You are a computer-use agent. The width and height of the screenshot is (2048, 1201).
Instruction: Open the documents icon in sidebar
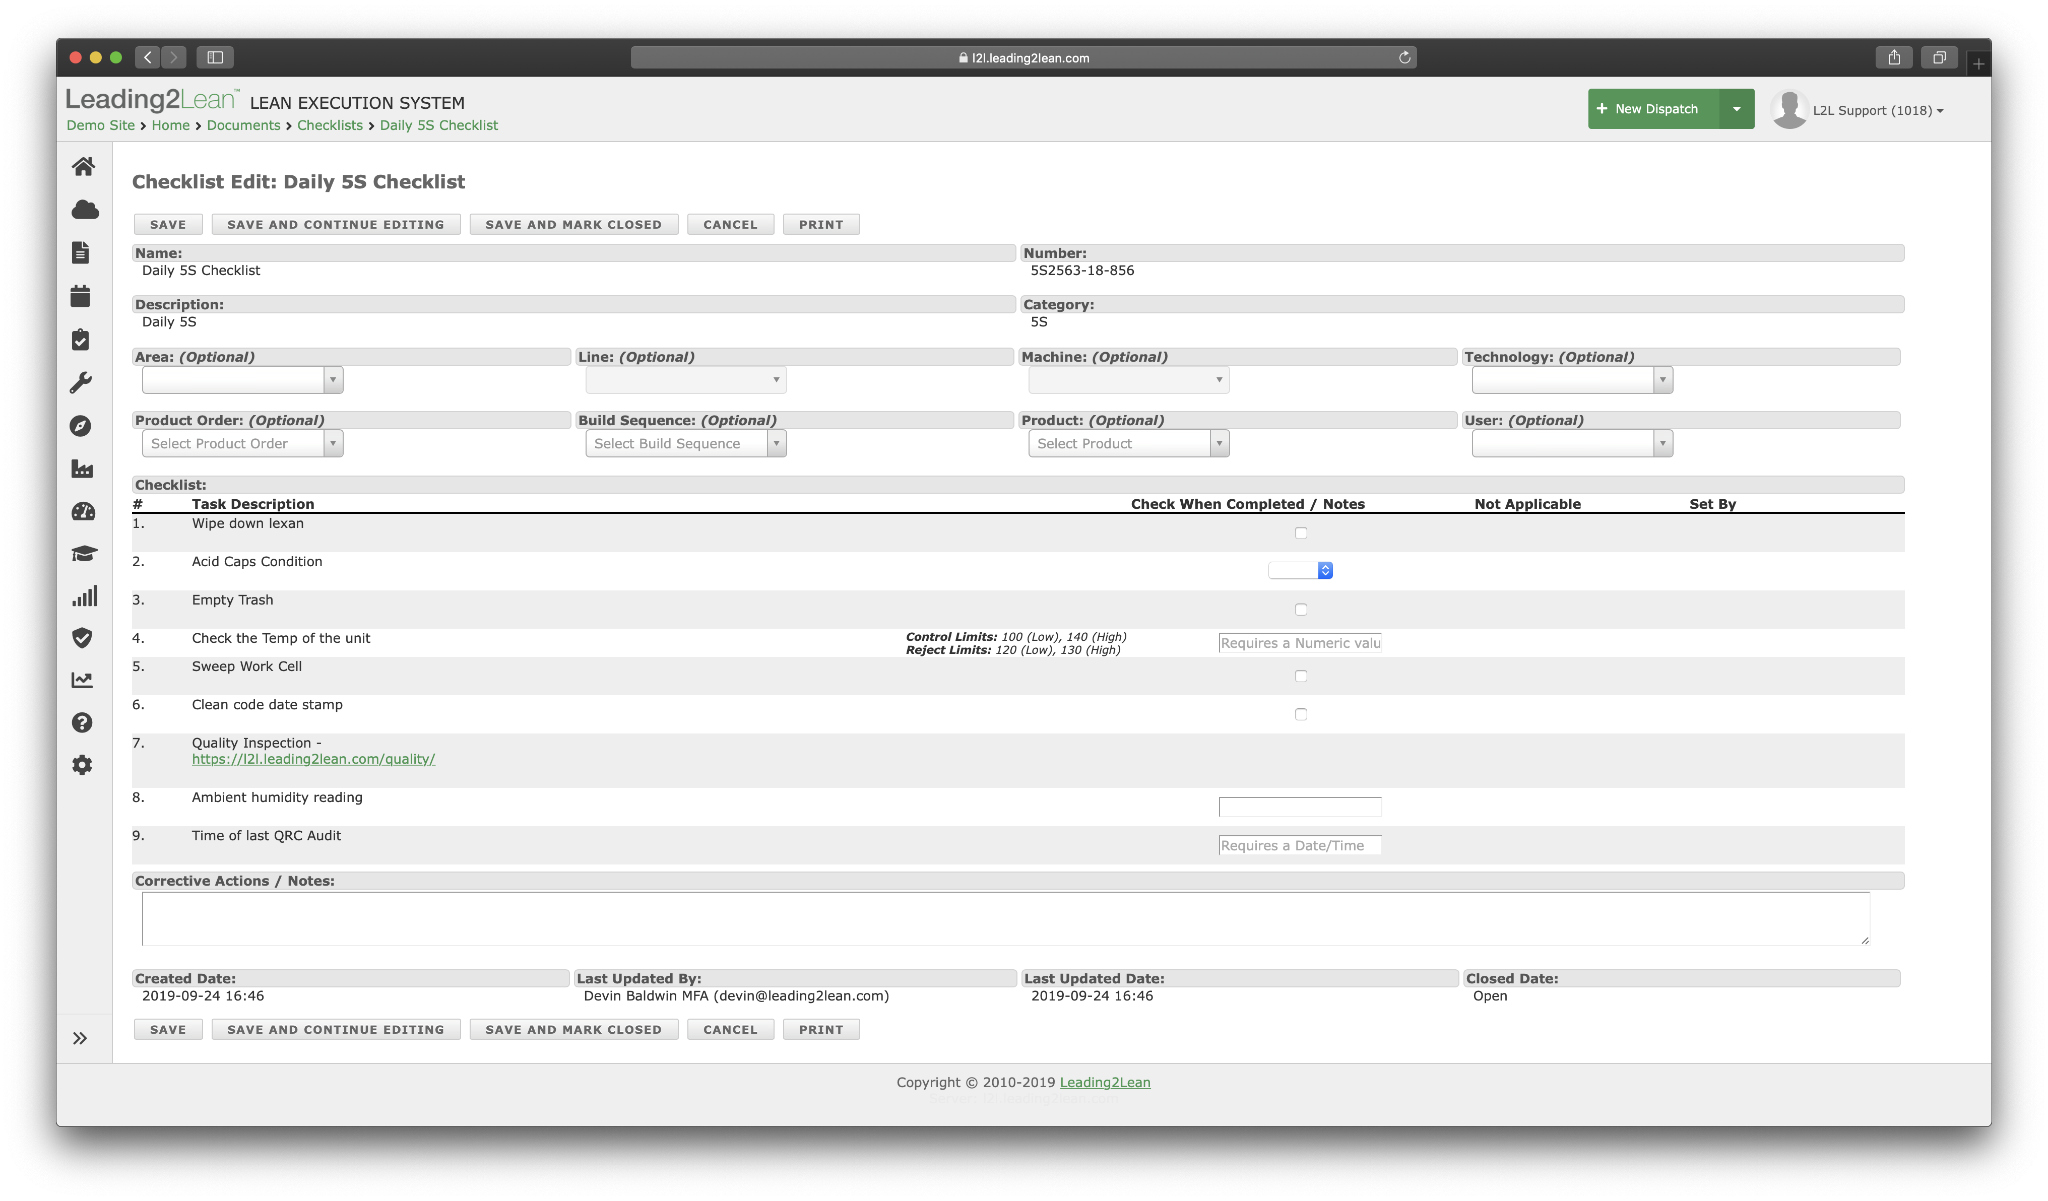tap(81, 253)
